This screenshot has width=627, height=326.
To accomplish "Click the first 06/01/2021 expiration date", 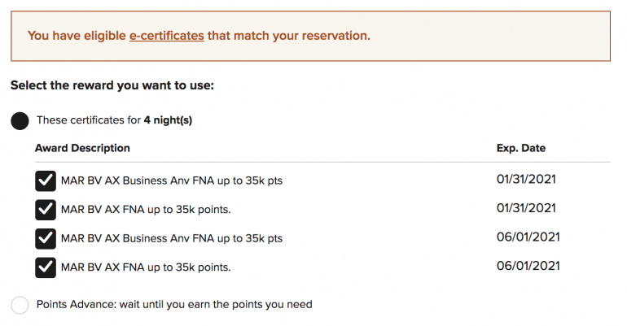I will pos(528,237).
